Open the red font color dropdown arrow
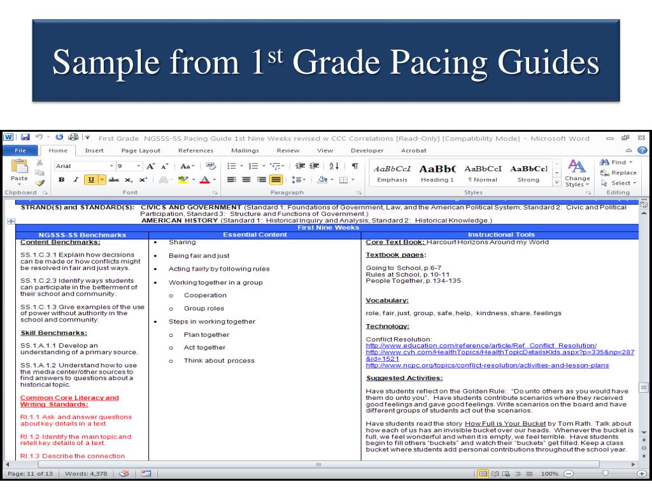Viewport: 652px width, 489px height. 215,180
